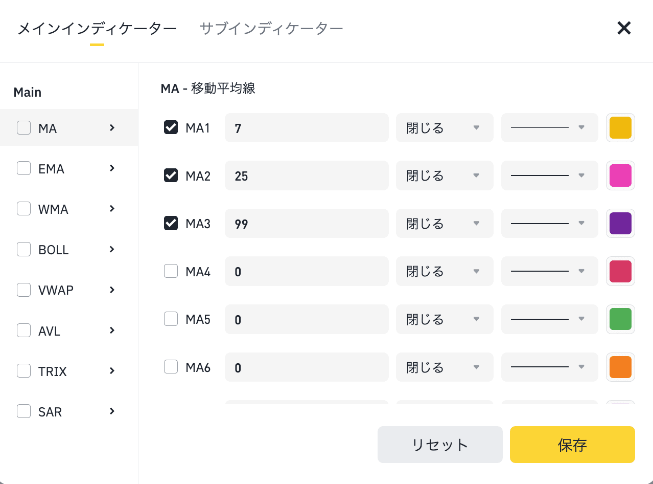The width and height of the screenshot is (653, 484).
Task: Click the MA2 period input showing 25
Action: coord(307,175)
